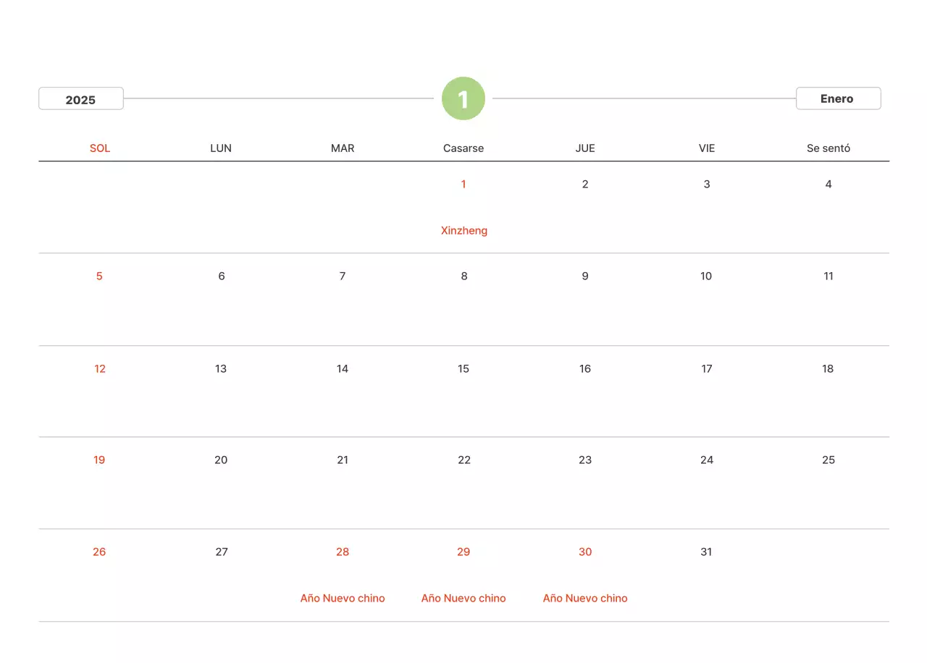This screenshot has height=663, width=927.
Task: Choose date 22 in the calendar
Action: tap(464, 460)
